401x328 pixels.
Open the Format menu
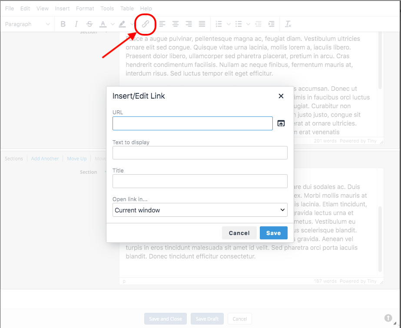pyautogui.click(x=85, y=8)
